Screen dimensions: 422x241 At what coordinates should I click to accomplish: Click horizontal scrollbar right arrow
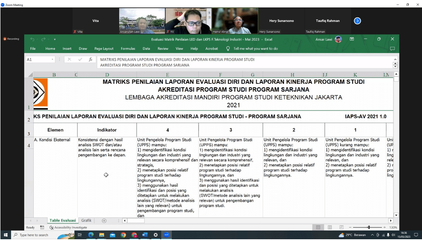point(391,220)
